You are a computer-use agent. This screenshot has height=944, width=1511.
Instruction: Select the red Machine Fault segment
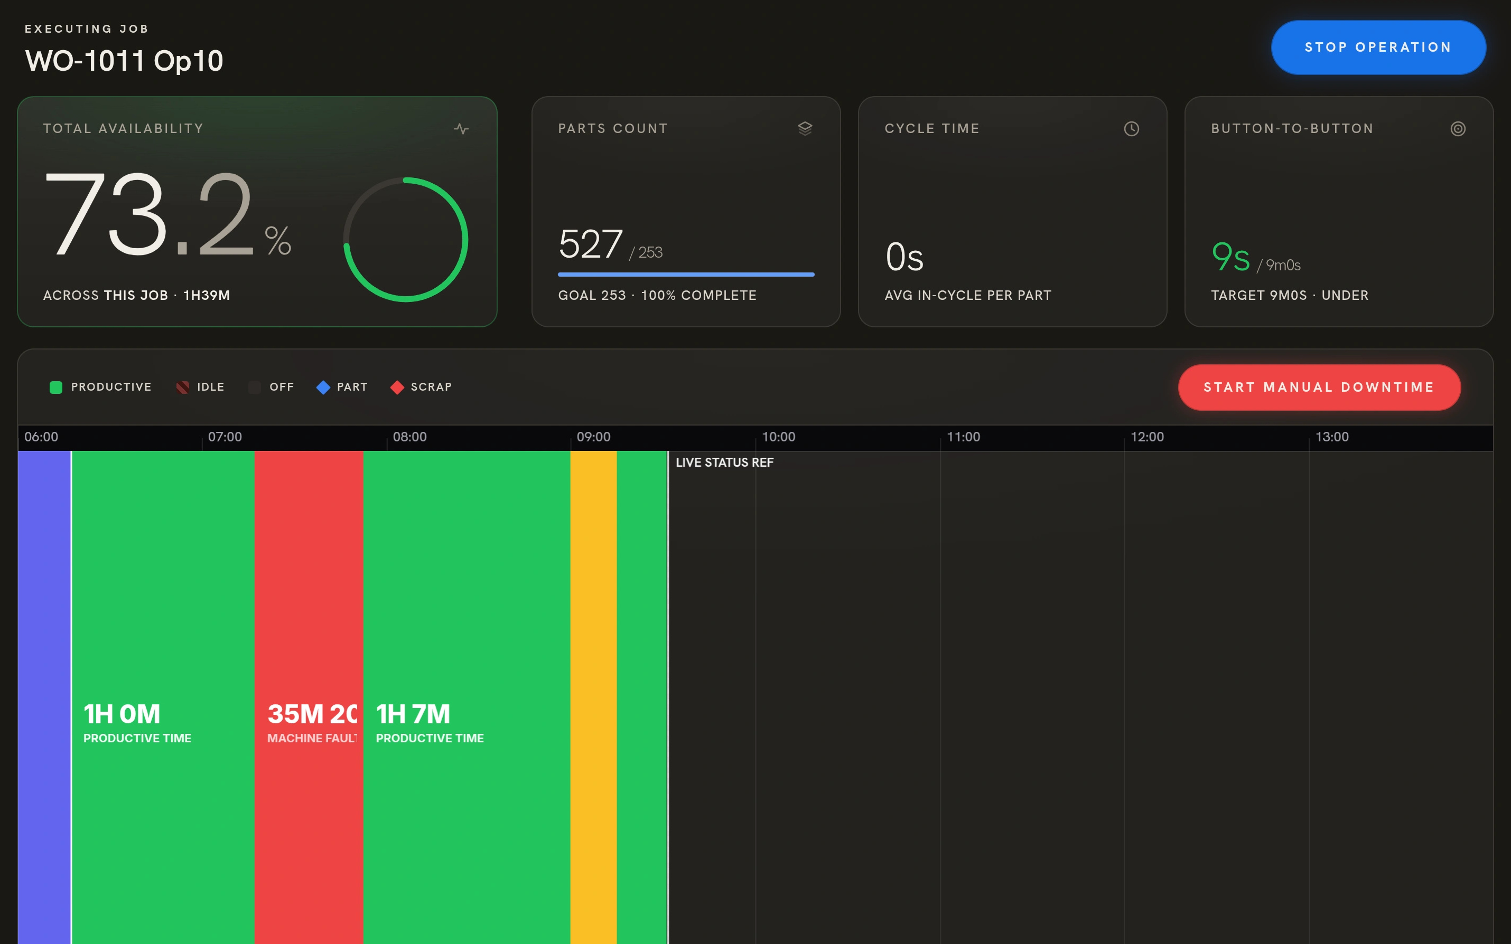point(309,697)
